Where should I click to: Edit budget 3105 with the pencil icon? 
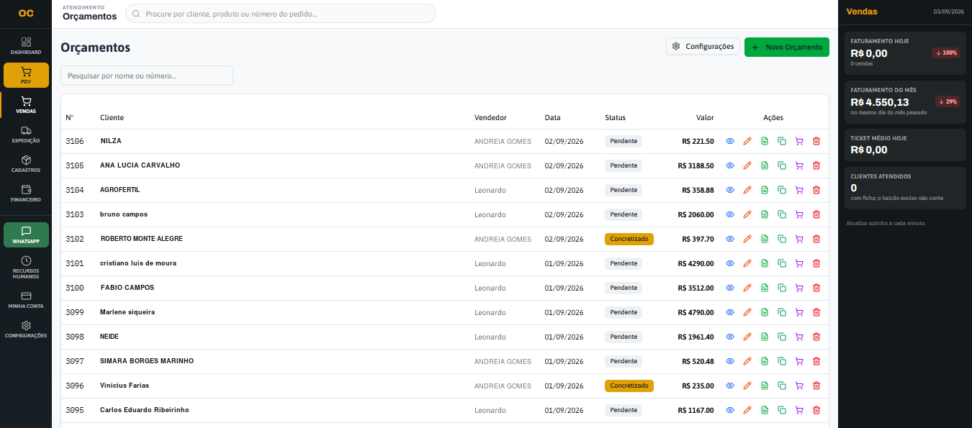(x=747, y=165)
